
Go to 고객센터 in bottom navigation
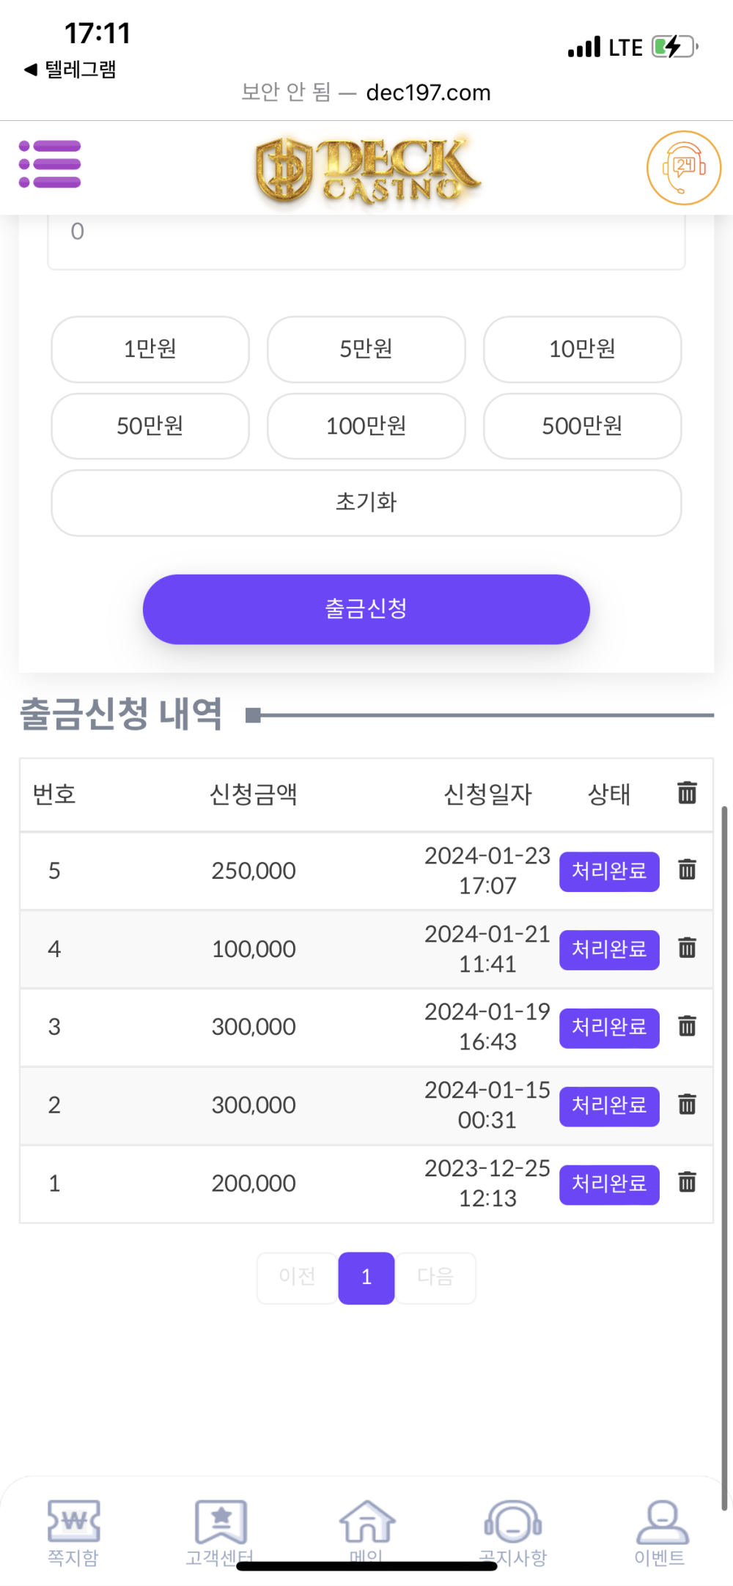(x=220, y=1532)
